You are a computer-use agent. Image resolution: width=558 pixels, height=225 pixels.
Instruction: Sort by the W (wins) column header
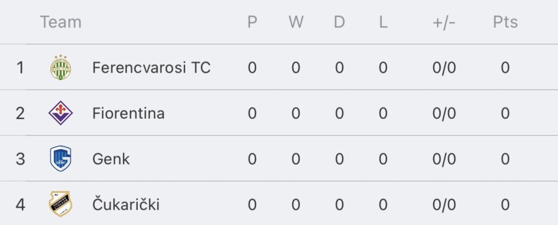pos(296,22)
